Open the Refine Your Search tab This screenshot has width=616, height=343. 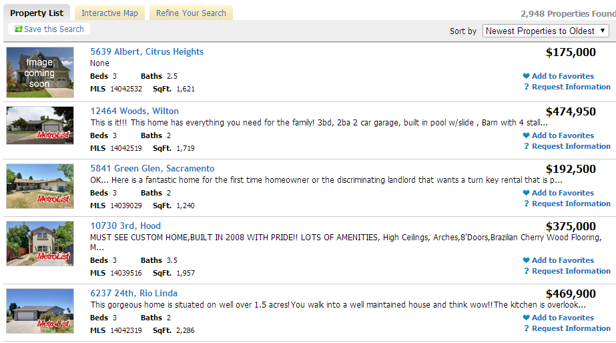191,13
